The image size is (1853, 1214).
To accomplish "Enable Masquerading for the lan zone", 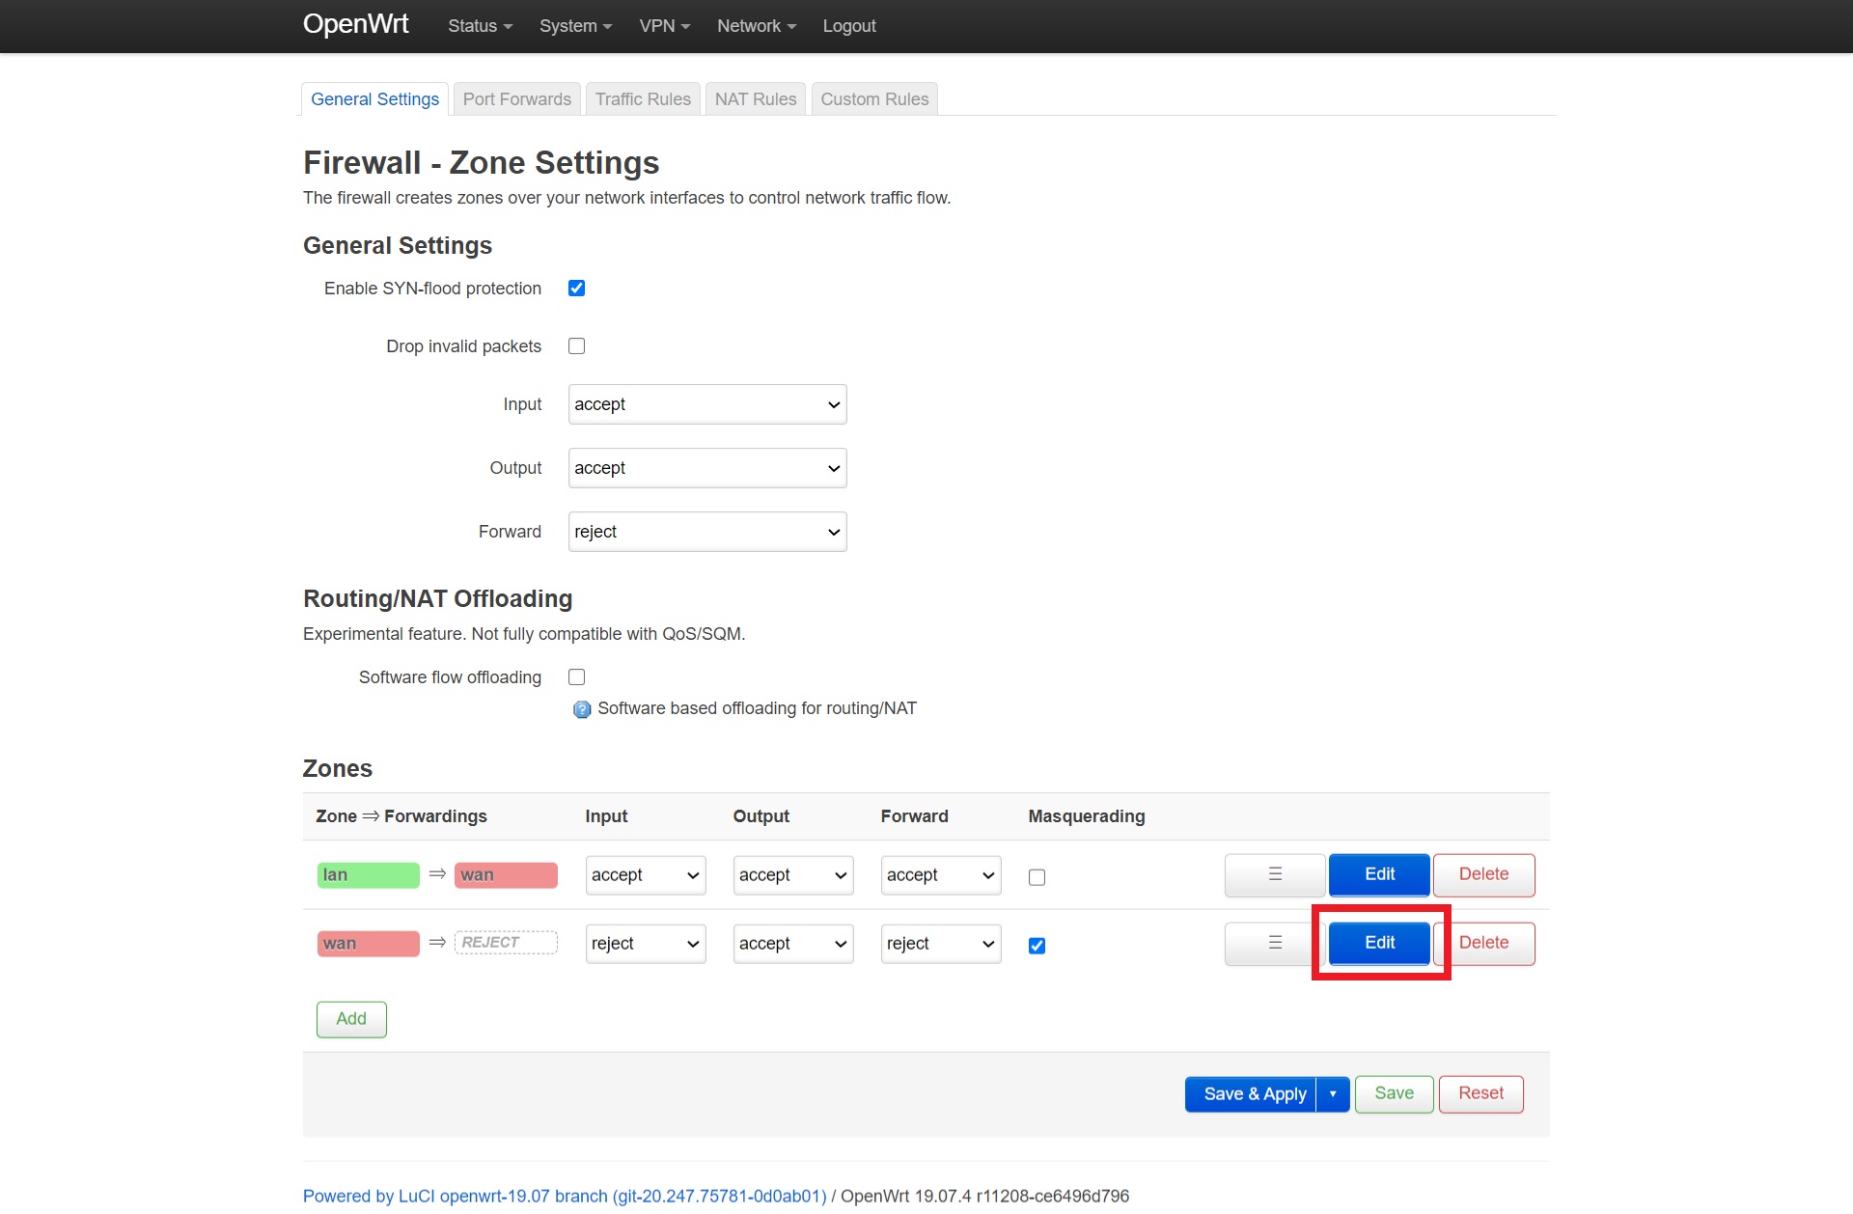I will pyautogui.click(x=1037, y=877).
